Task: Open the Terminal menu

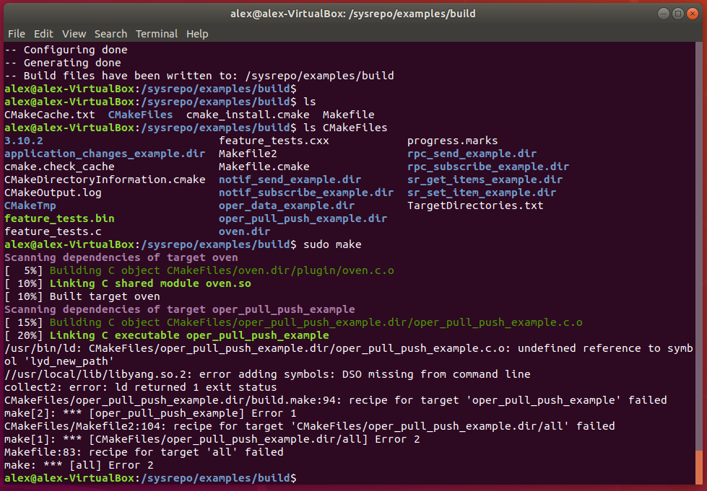Action: (157, 33)
